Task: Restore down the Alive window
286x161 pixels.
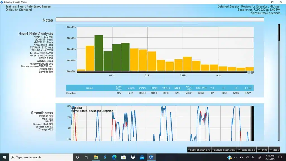Action: (272, 2)
